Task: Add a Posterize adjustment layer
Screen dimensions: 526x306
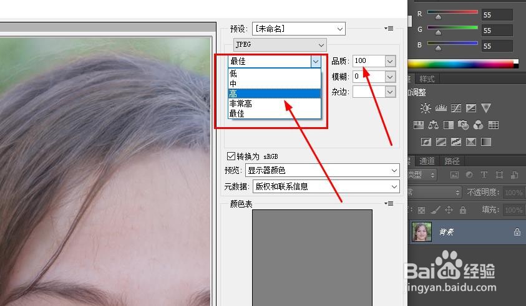Action: point(441,141)
